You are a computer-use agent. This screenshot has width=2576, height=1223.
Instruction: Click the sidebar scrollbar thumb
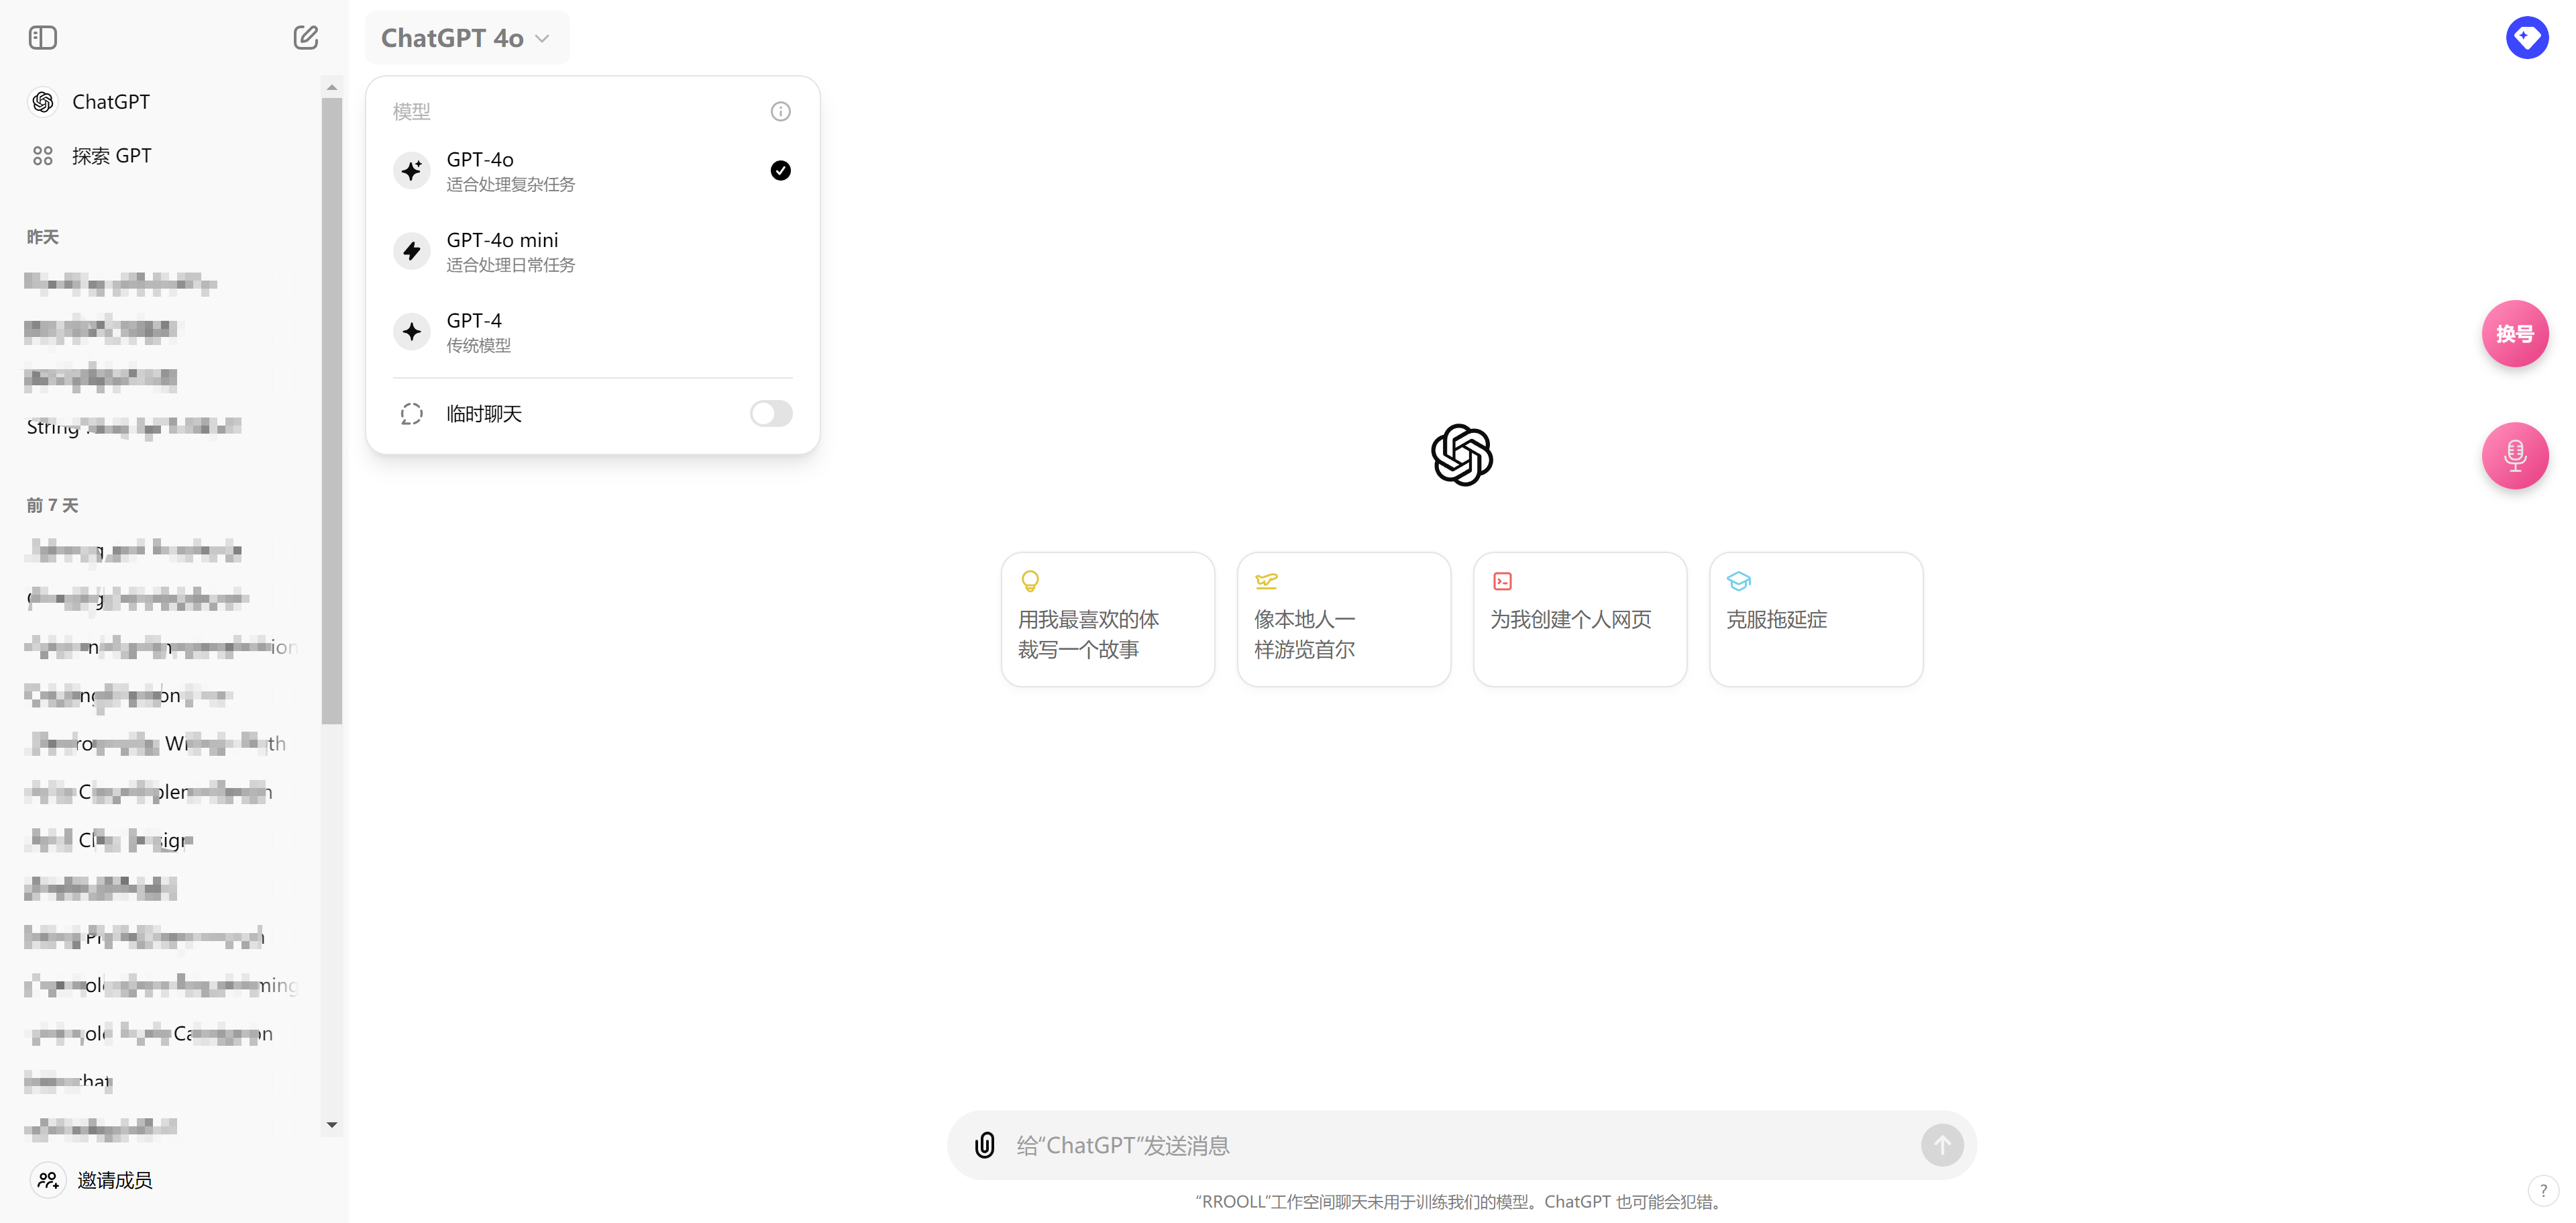tap(332, 410)
